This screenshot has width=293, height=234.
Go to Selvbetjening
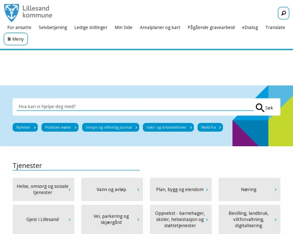tap(53, 27)
